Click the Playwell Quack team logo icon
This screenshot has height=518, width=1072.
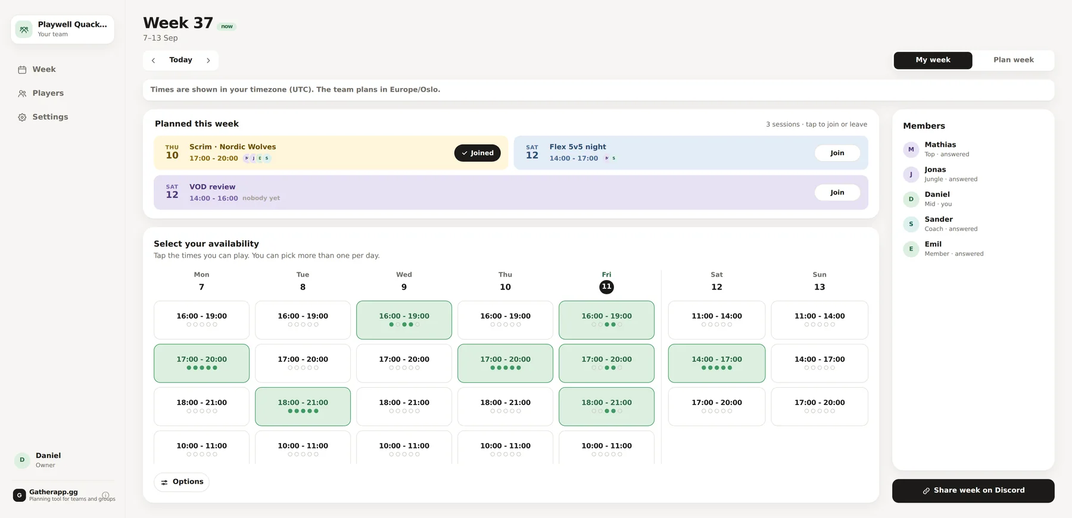24,29
